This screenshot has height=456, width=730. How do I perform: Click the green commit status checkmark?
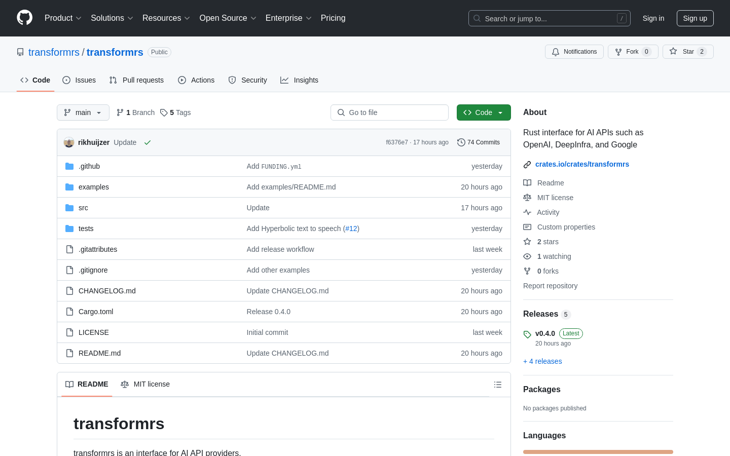pos(148,142)
